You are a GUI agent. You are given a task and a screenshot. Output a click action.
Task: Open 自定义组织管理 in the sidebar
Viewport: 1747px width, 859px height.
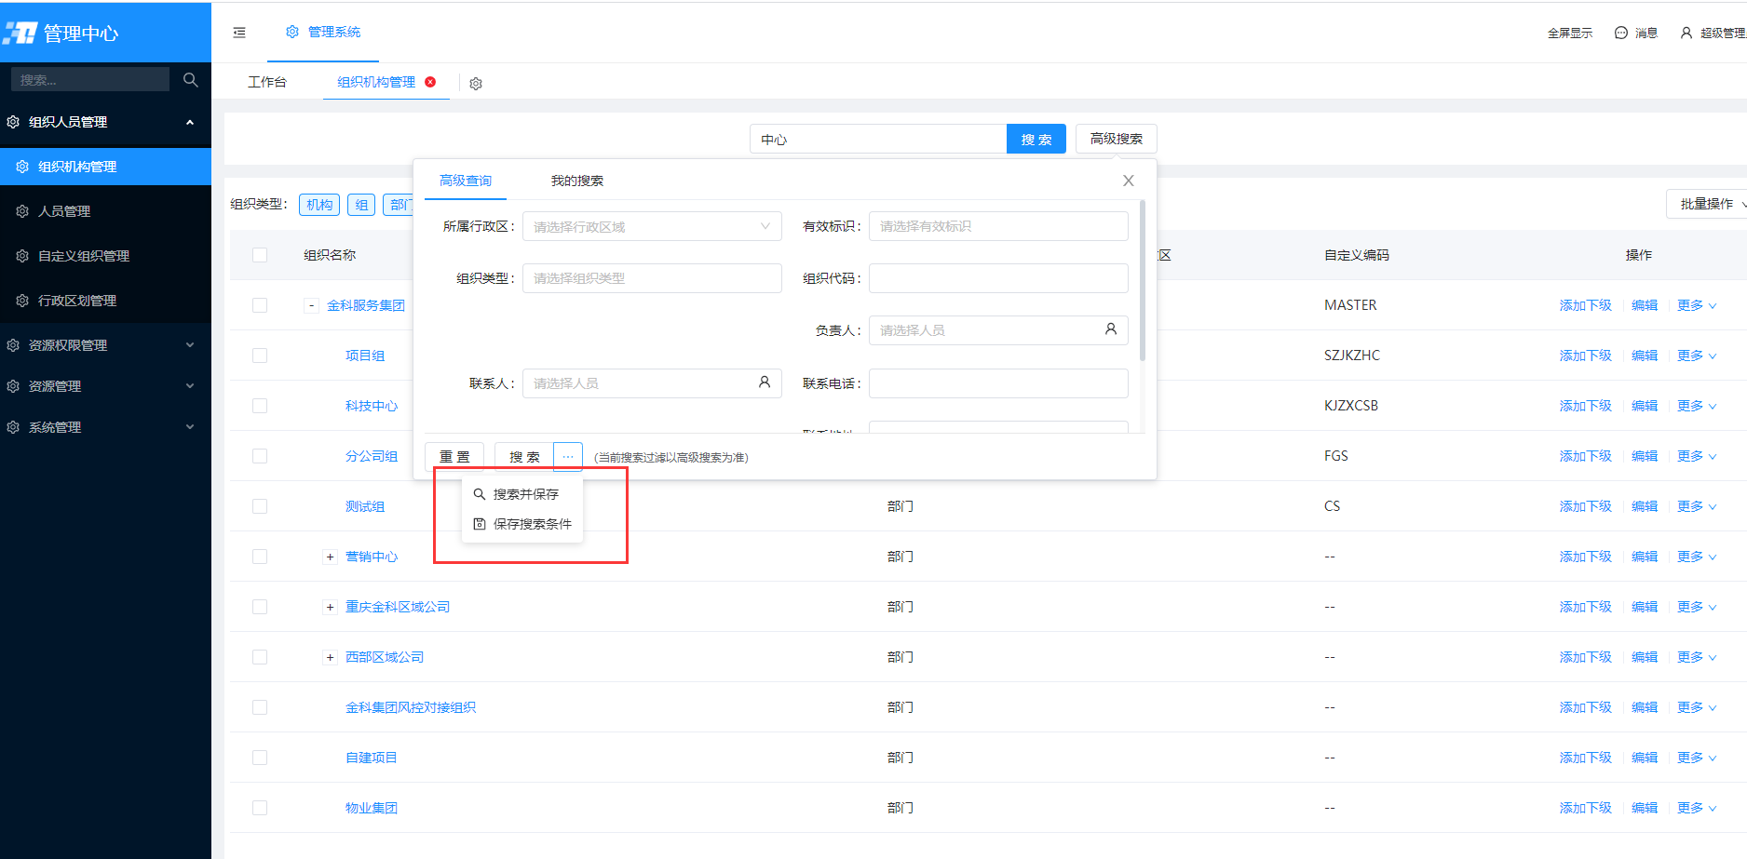tap(105, 256)
